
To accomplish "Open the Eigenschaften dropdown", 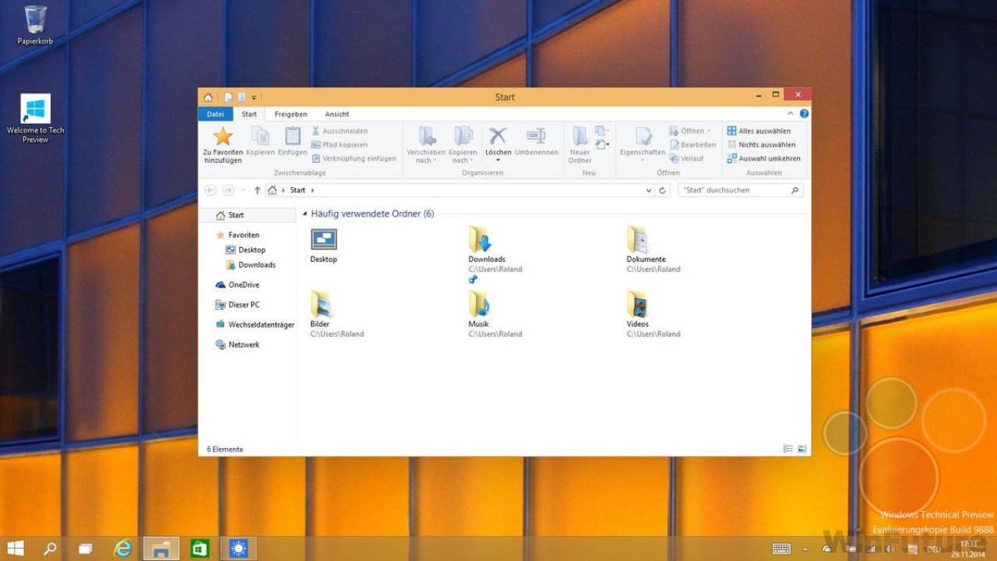I will 643,161.
